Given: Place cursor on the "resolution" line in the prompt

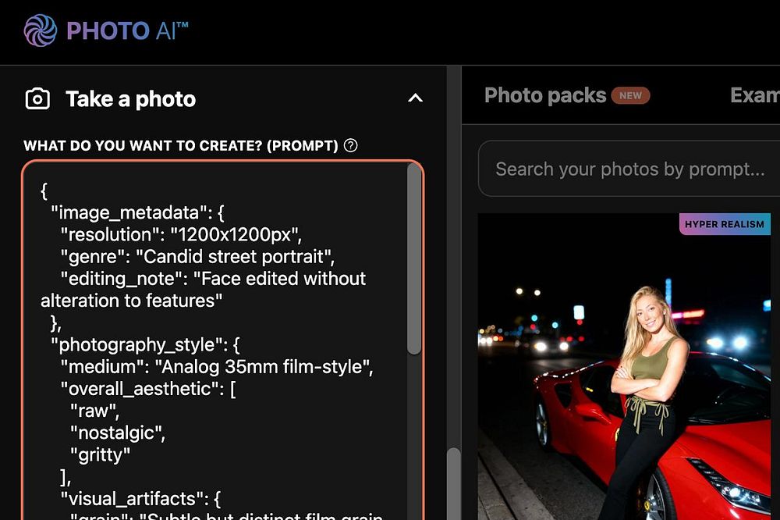Looking at the screenshot, I should coord(181,234).
